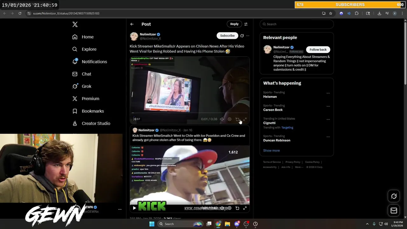Toggle picture-in-picture on top video
The height and width of the screenshot is (229, 407).
coord(237,119)
